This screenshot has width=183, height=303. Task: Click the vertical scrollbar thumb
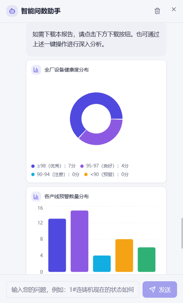(x=182, y=233)
